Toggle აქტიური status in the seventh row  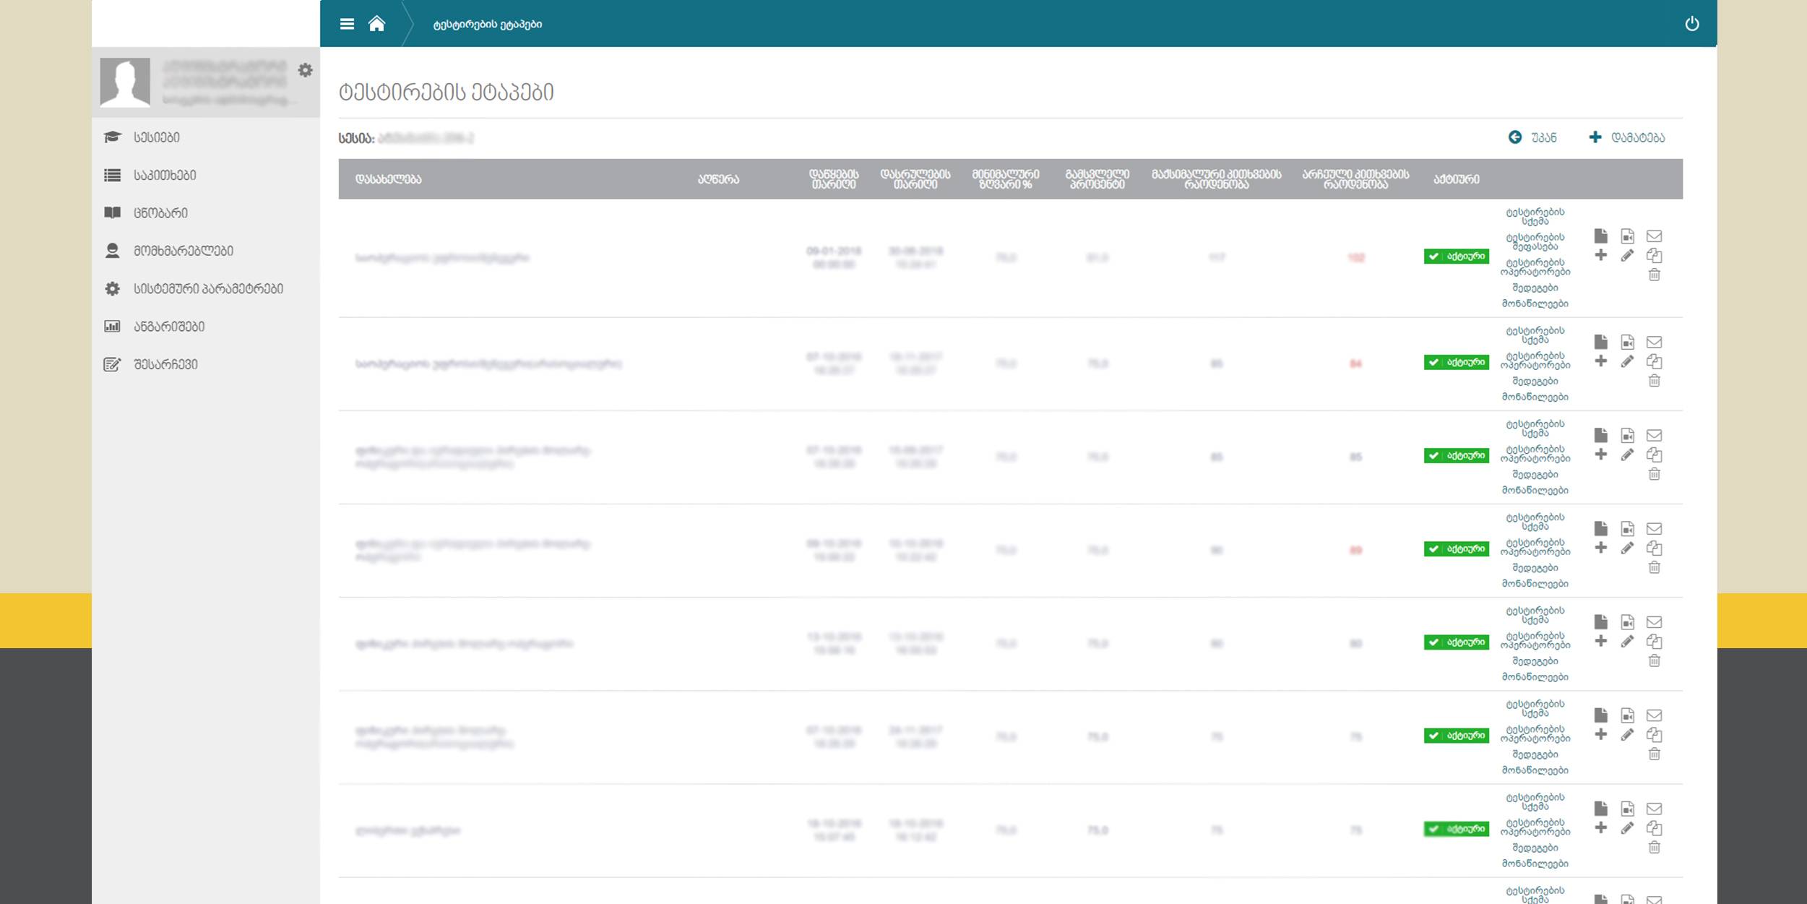point(1456,829)
